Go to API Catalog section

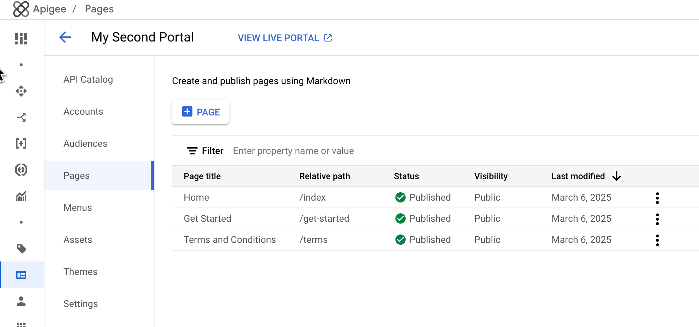tap(88, 79)
